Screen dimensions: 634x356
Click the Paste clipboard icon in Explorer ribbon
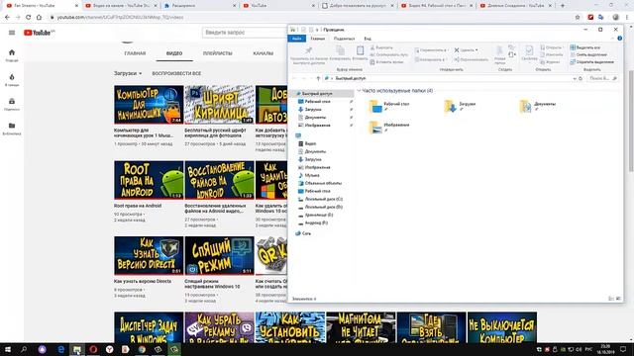tap(360, 50)
